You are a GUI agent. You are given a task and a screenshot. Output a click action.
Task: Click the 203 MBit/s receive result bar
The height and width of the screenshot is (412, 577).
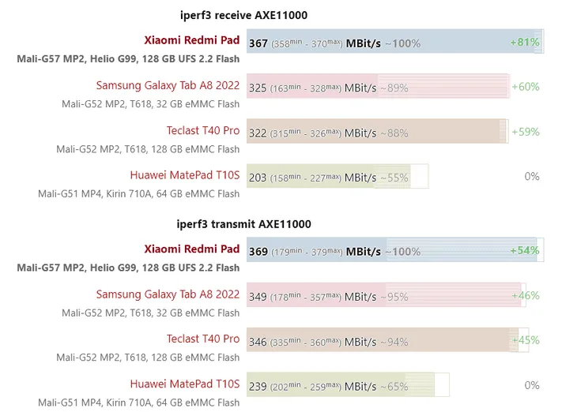[338, 178]
